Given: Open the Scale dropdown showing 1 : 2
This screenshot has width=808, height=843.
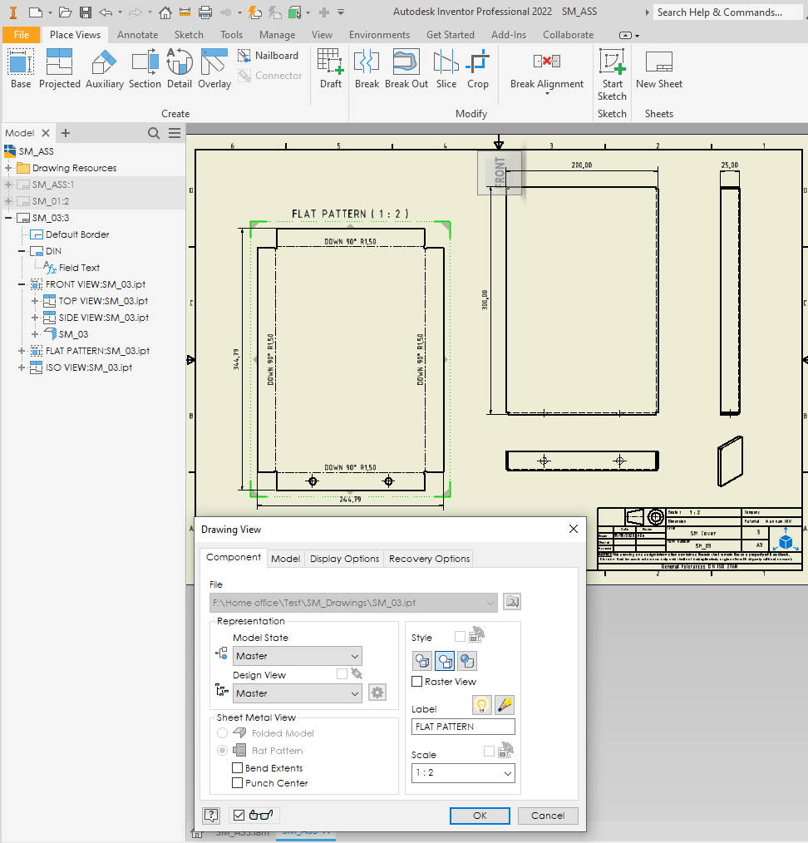Looking at the screenshot, I should [x=463, y=773].
